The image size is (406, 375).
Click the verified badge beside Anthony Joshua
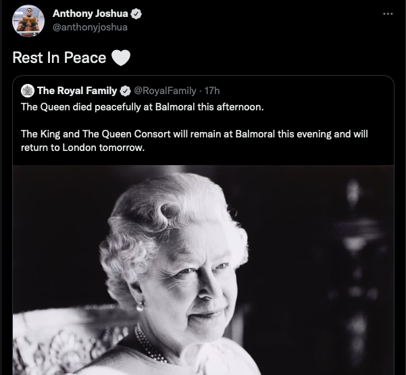134,15
